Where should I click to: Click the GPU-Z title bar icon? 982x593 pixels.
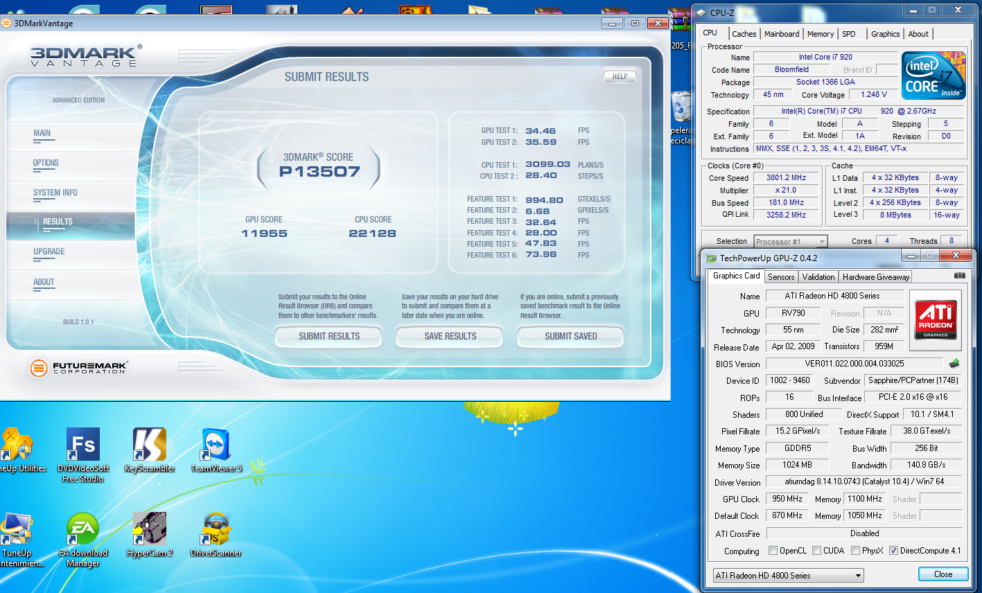711,258
